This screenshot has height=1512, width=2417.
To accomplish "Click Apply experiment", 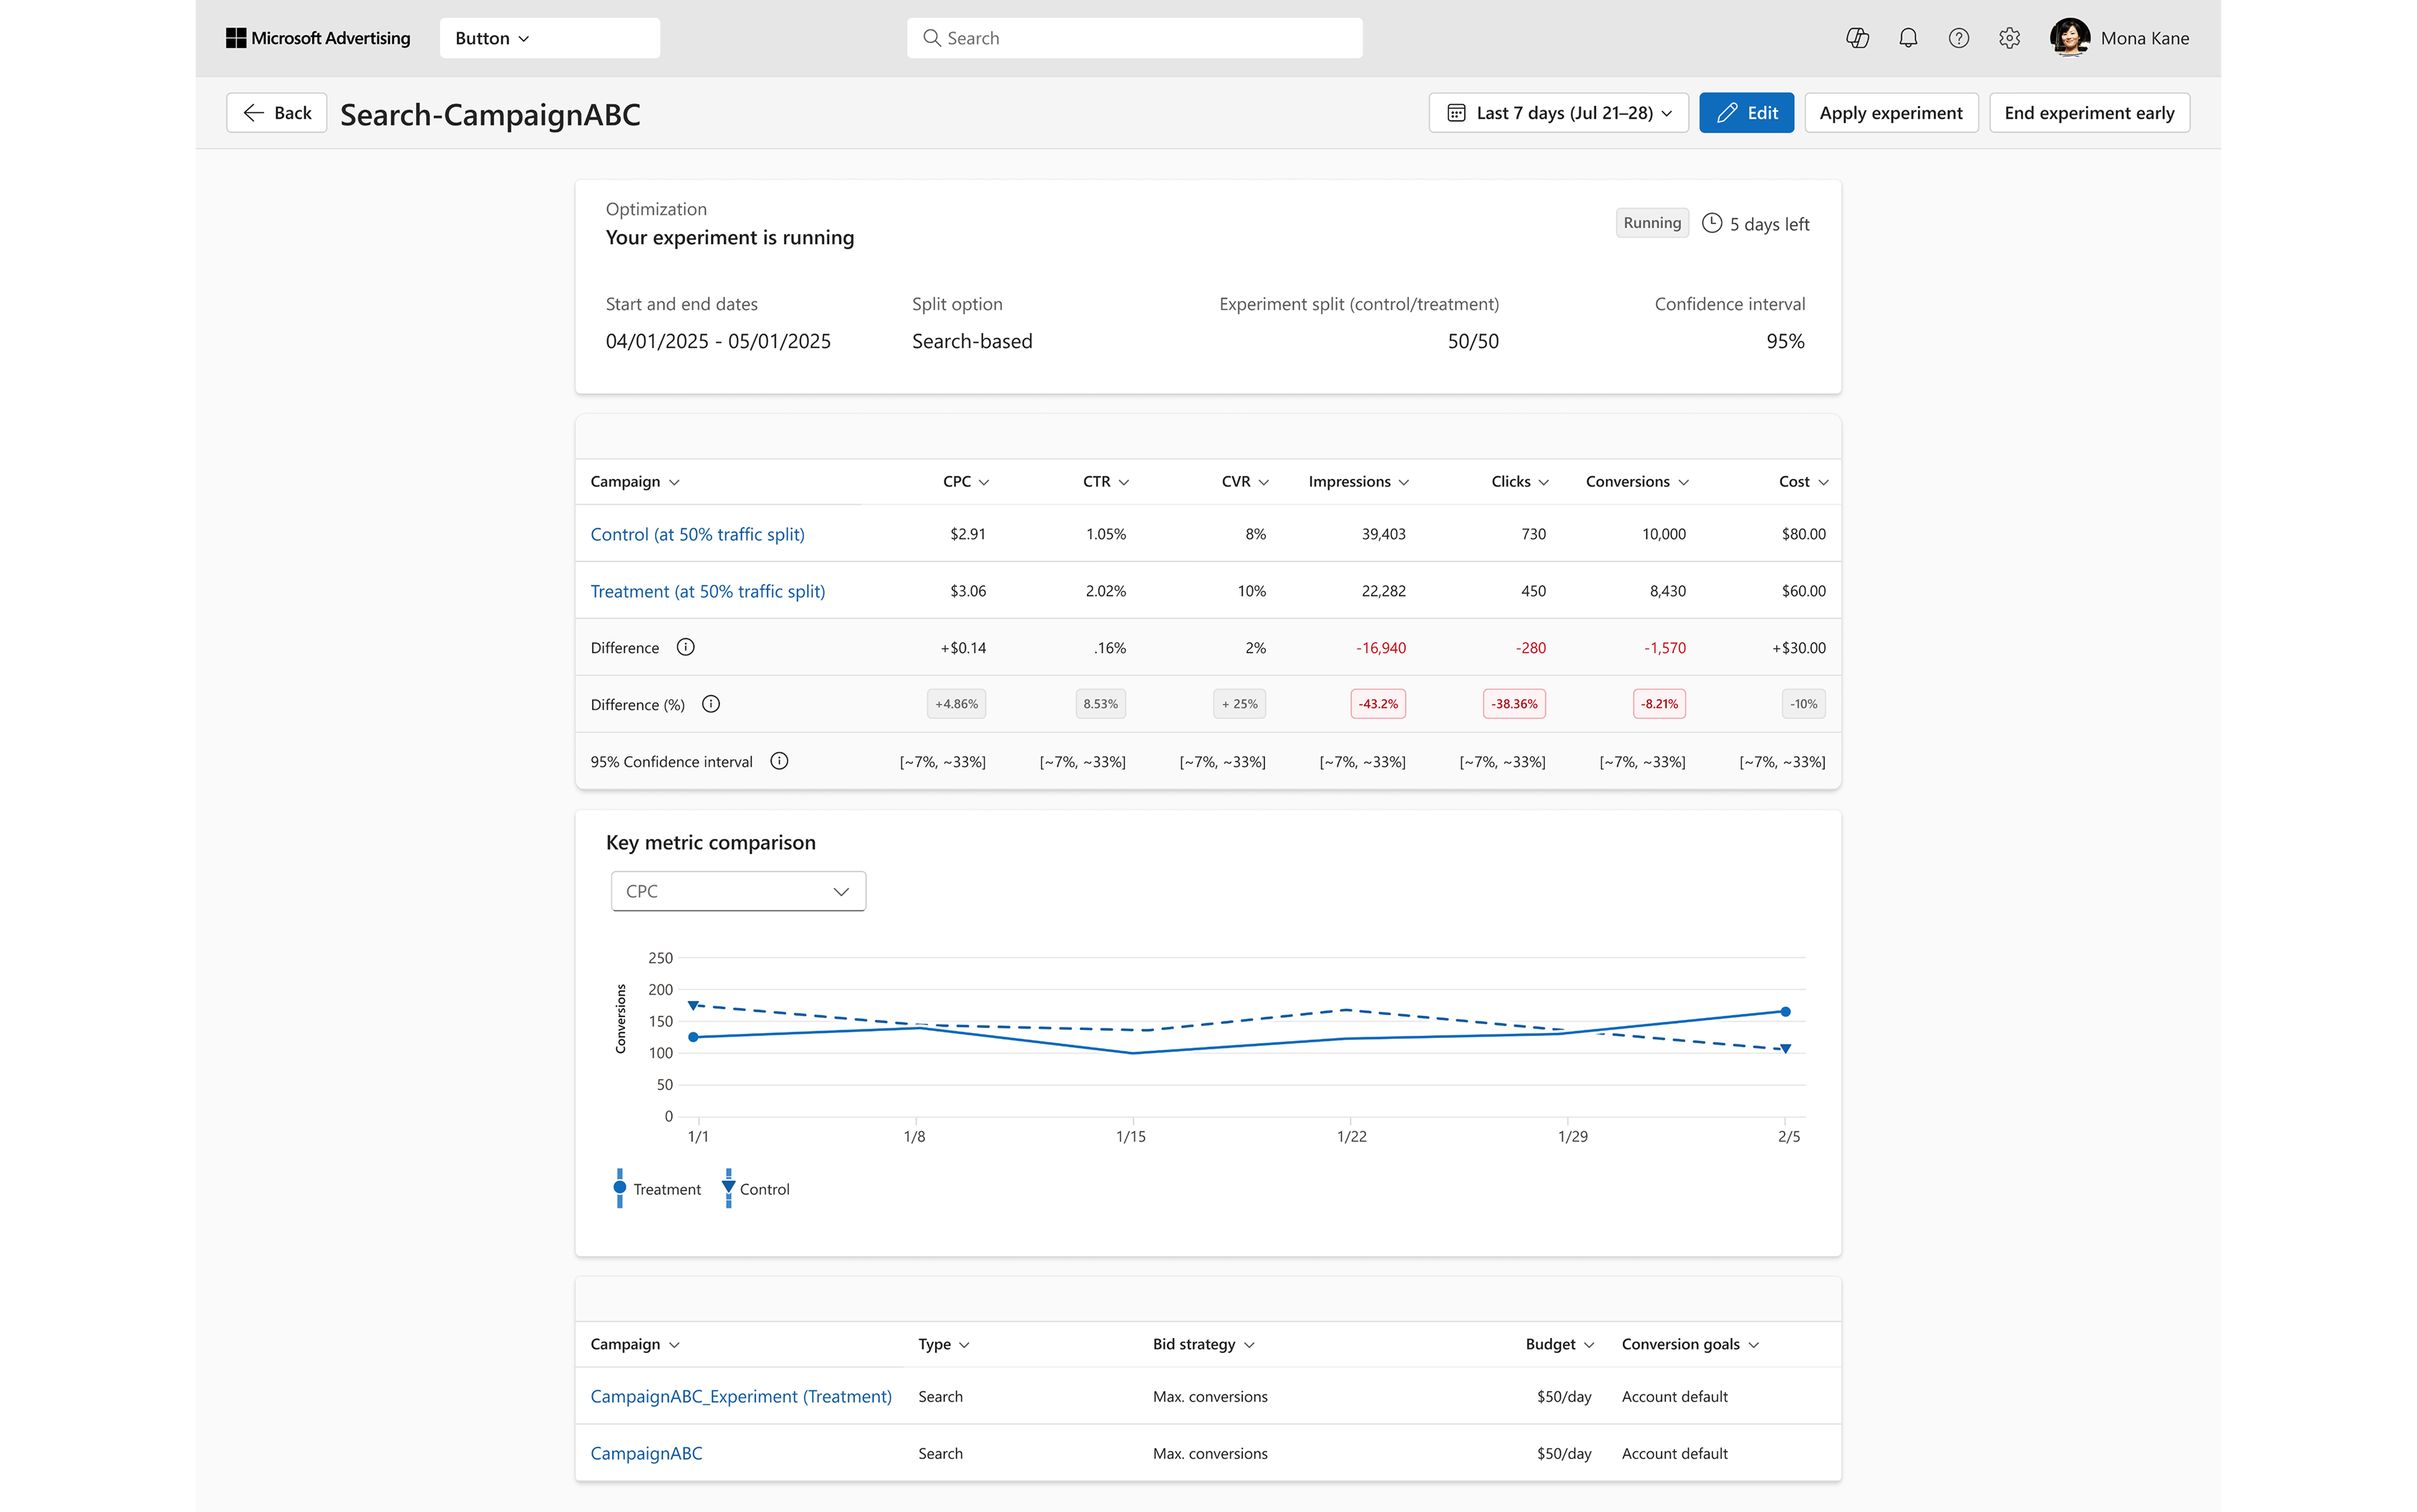I will pos(1891,113).
